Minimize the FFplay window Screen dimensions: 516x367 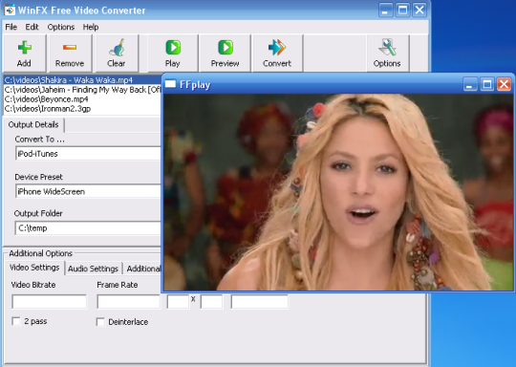click(470, 84)
